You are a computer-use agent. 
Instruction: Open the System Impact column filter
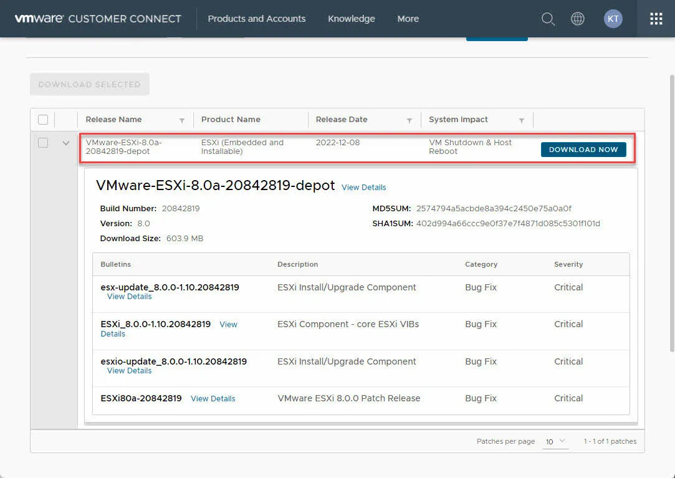click(x=522, y=120)
